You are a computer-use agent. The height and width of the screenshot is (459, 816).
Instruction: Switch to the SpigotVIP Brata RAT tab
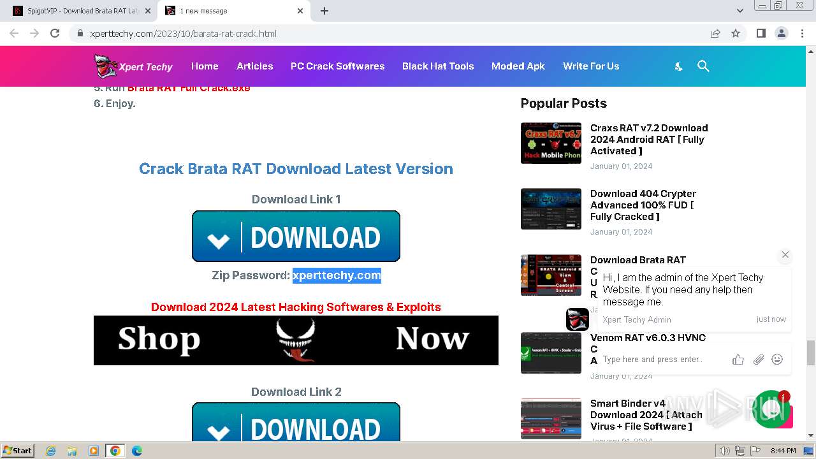(x=83, y=11)
